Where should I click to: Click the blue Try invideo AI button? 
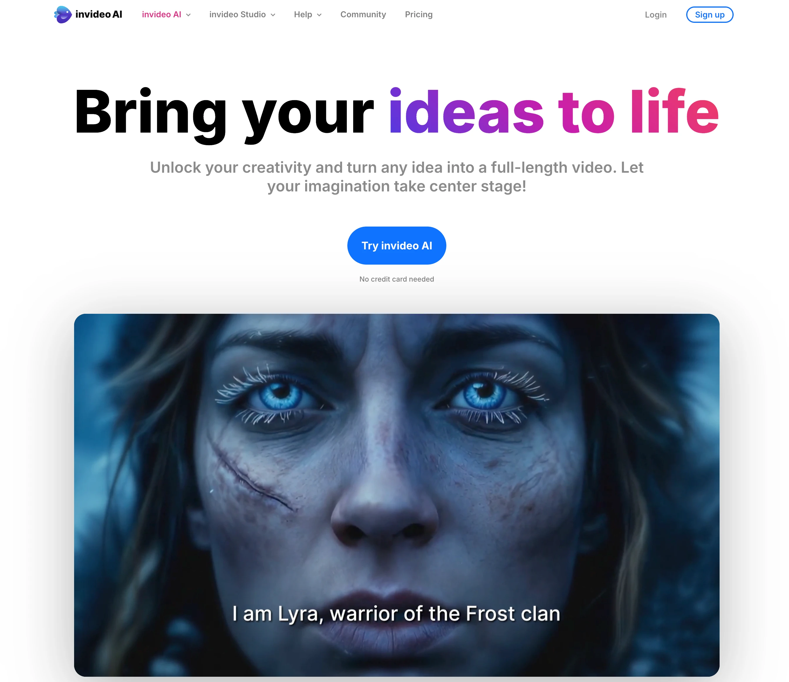tap(397, 246)
